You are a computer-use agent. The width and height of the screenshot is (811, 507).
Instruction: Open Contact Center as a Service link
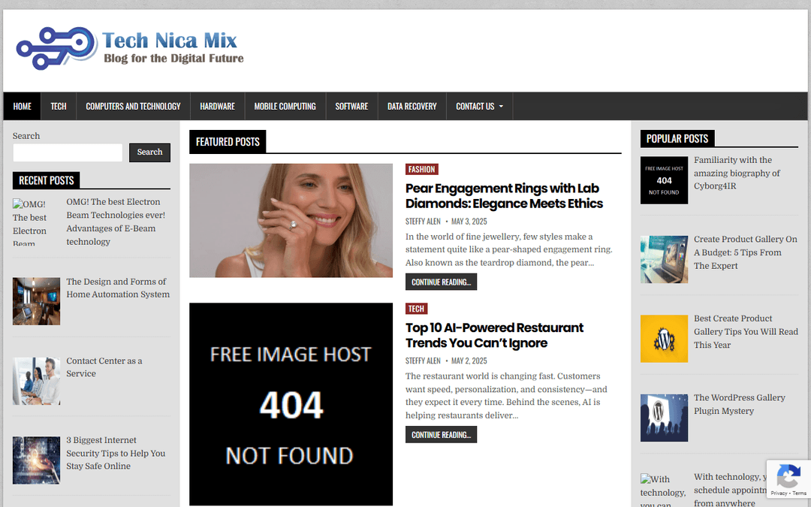click(x=104, y=367)
